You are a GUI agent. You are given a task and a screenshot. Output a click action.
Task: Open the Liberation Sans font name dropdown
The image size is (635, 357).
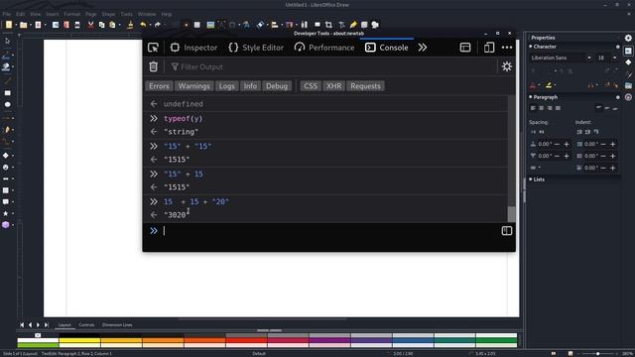click(x=588, y=58)
